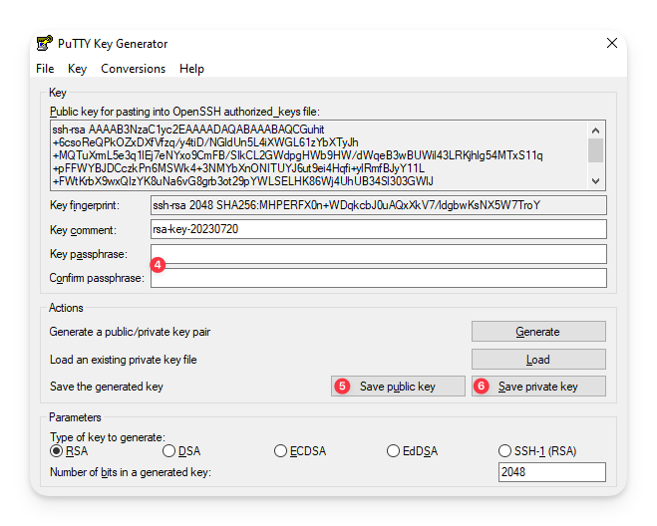Viewport: 657px width, 526px height.
Task: Click the Key comment field
Action: [x=379, y=229]
